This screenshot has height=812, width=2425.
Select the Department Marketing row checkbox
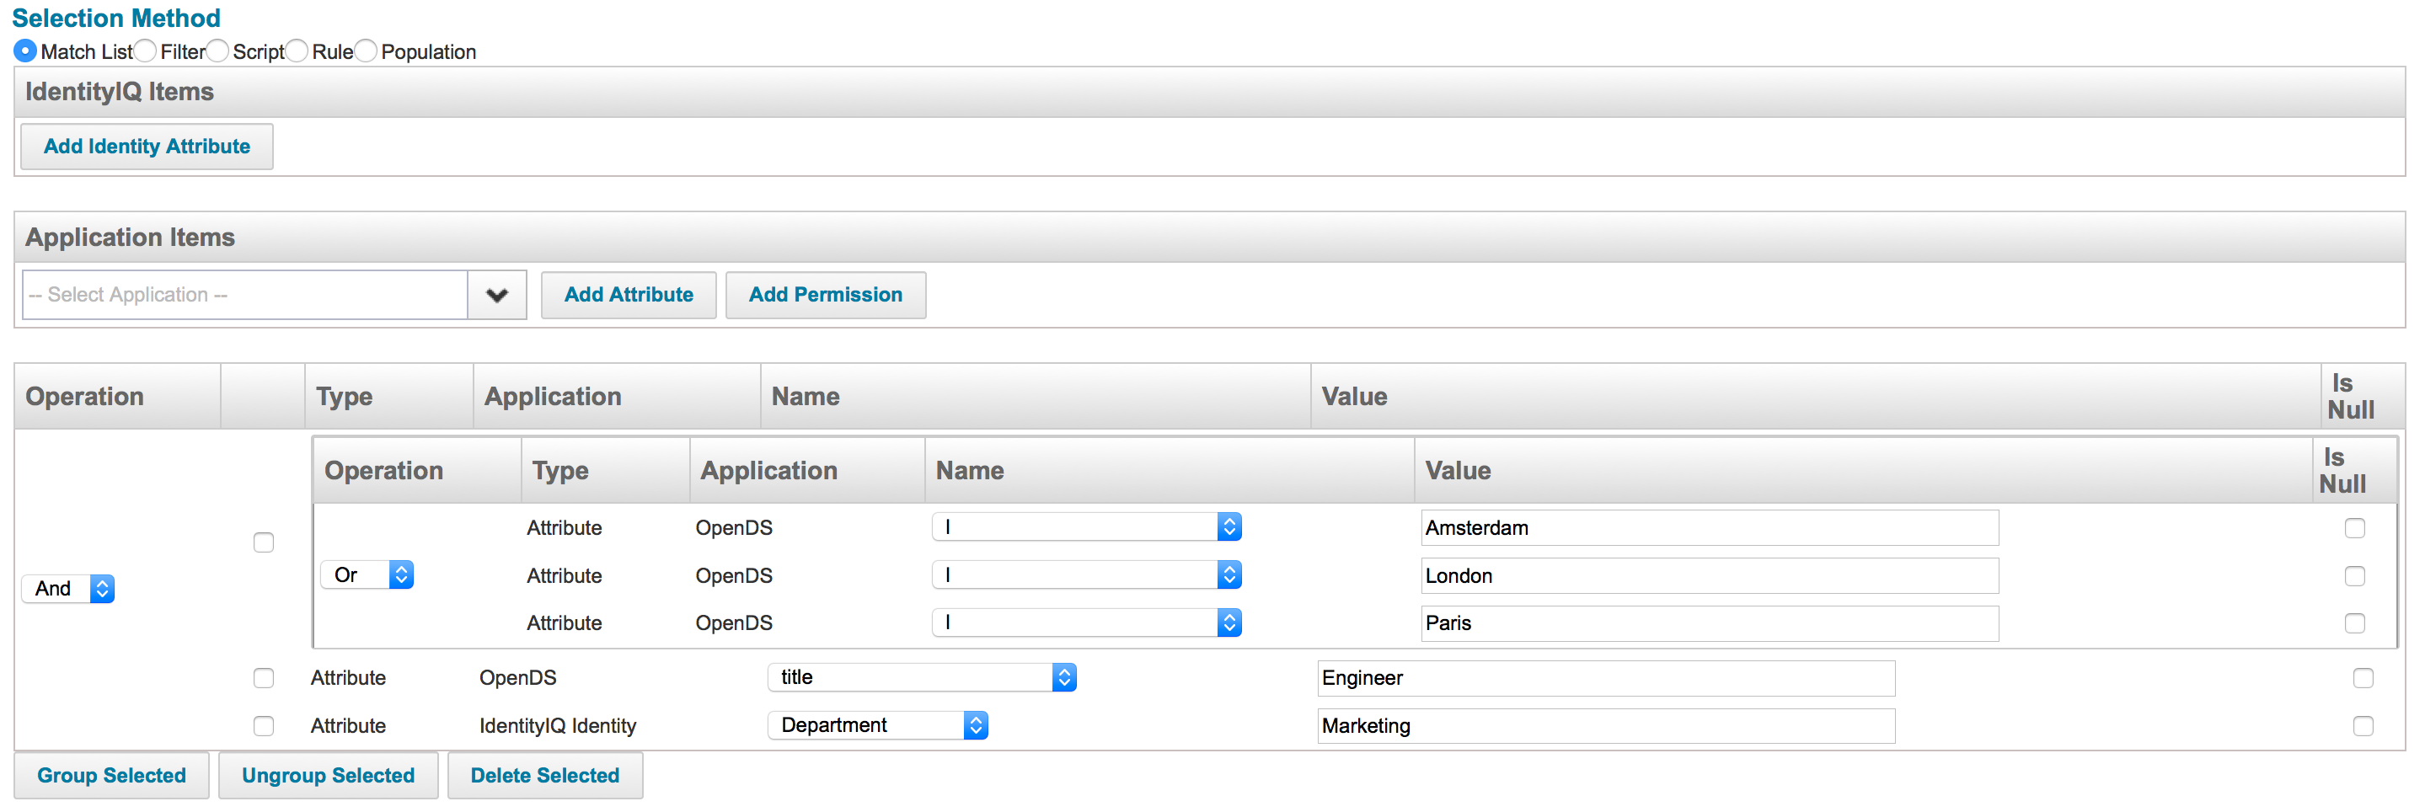[264, 726]
